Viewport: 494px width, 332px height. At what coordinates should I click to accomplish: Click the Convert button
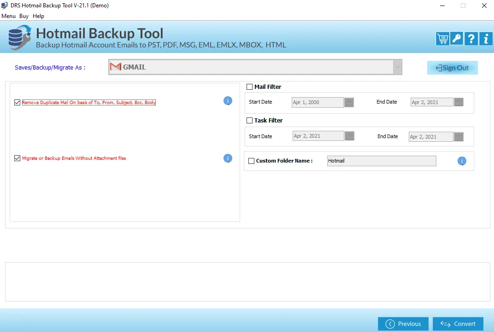point(458,324)
